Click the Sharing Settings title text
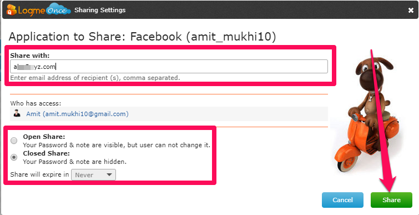The width and height of the screenshot is (419, 215). pyautogui.click(x=100, y=10)
